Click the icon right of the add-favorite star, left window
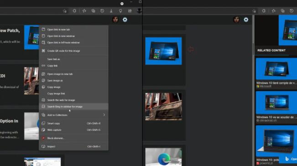 (x=74, y=11)
